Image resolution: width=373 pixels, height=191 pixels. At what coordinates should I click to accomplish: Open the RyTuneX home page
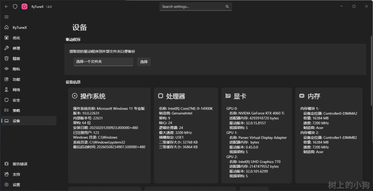pos(29,28)
